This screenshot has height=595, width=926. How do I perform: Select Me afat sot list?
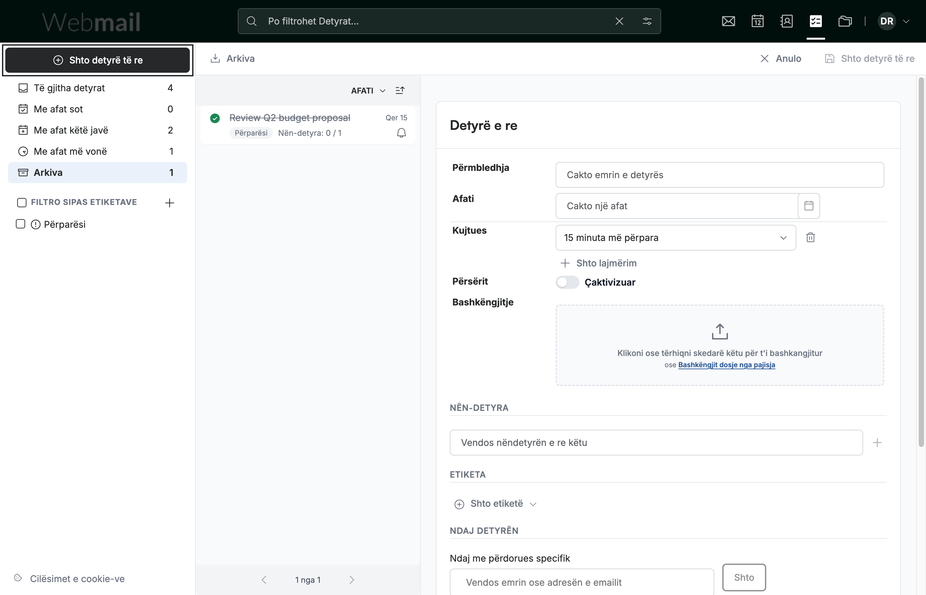coord(97,109)
